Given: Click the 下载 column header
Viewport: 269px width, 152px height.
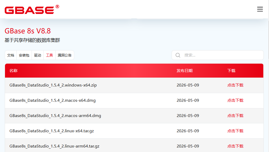Looking at the screenshot, I should coord(231,70).
